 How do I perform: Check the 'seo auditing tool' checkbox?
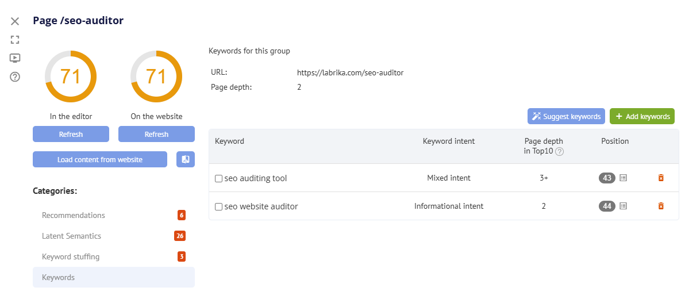point(218,179)
